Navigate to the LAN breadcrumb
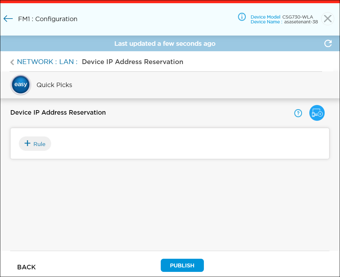The width and height of the screenshot is (340, 277). tap(66, 62)
